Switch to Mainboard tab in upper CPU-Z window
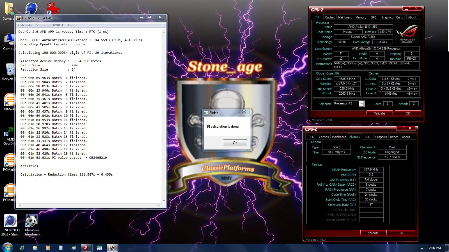 [x=345, y=17]
